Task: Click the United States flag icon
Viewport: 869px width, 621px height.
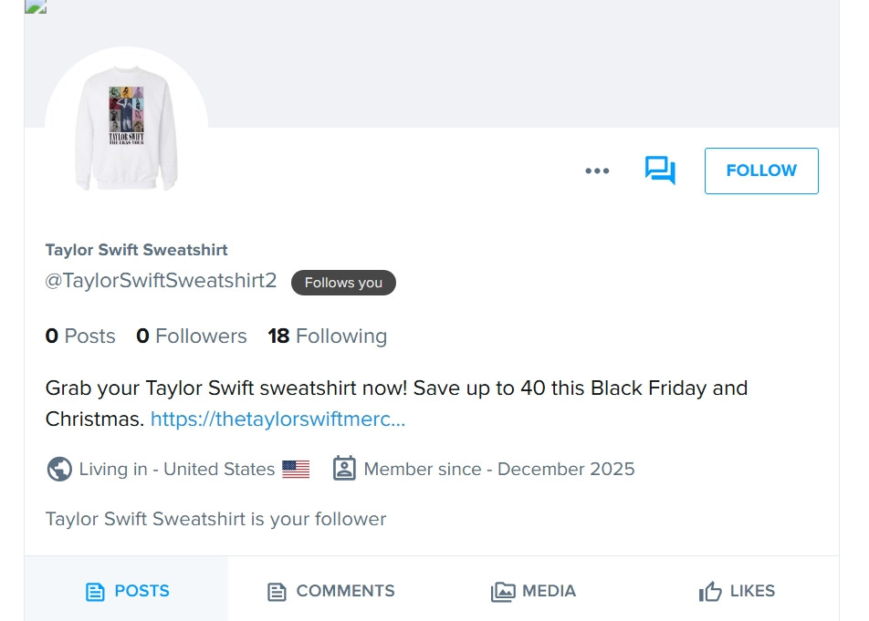Action: click(296, 470)
